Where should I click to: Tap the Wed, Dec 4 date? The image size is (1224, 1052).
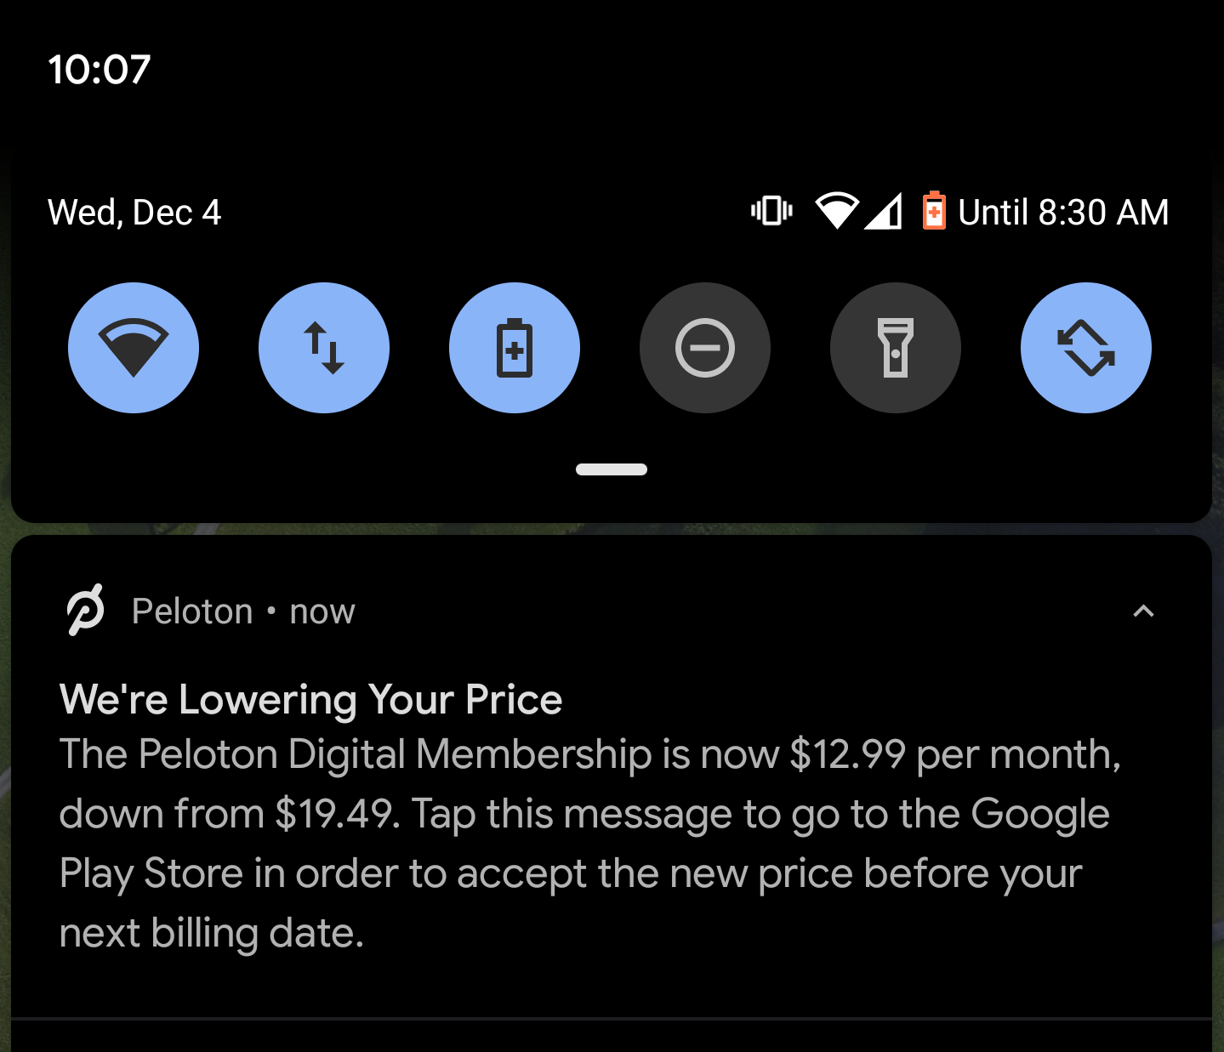pyautogui.click(x=134, y=212)
